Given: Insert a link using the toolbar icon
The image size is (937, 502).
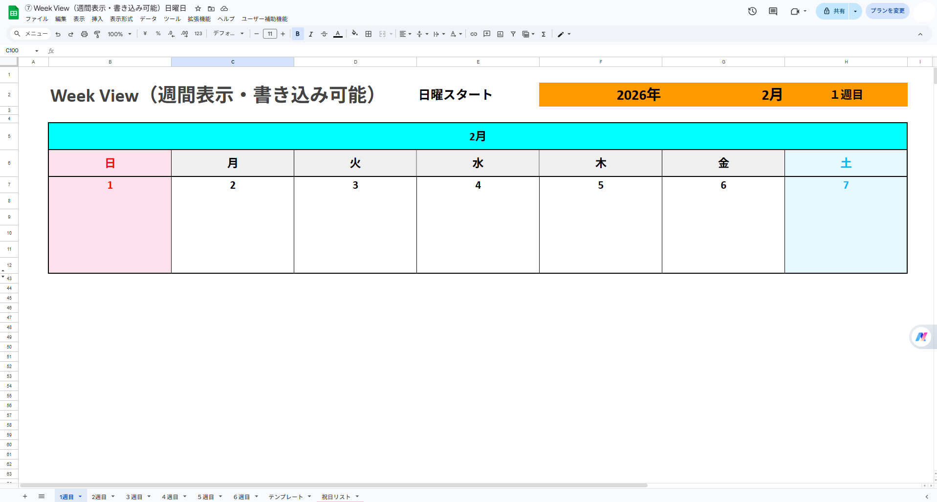Looking at the screenshot, I should tap(473, 34).
